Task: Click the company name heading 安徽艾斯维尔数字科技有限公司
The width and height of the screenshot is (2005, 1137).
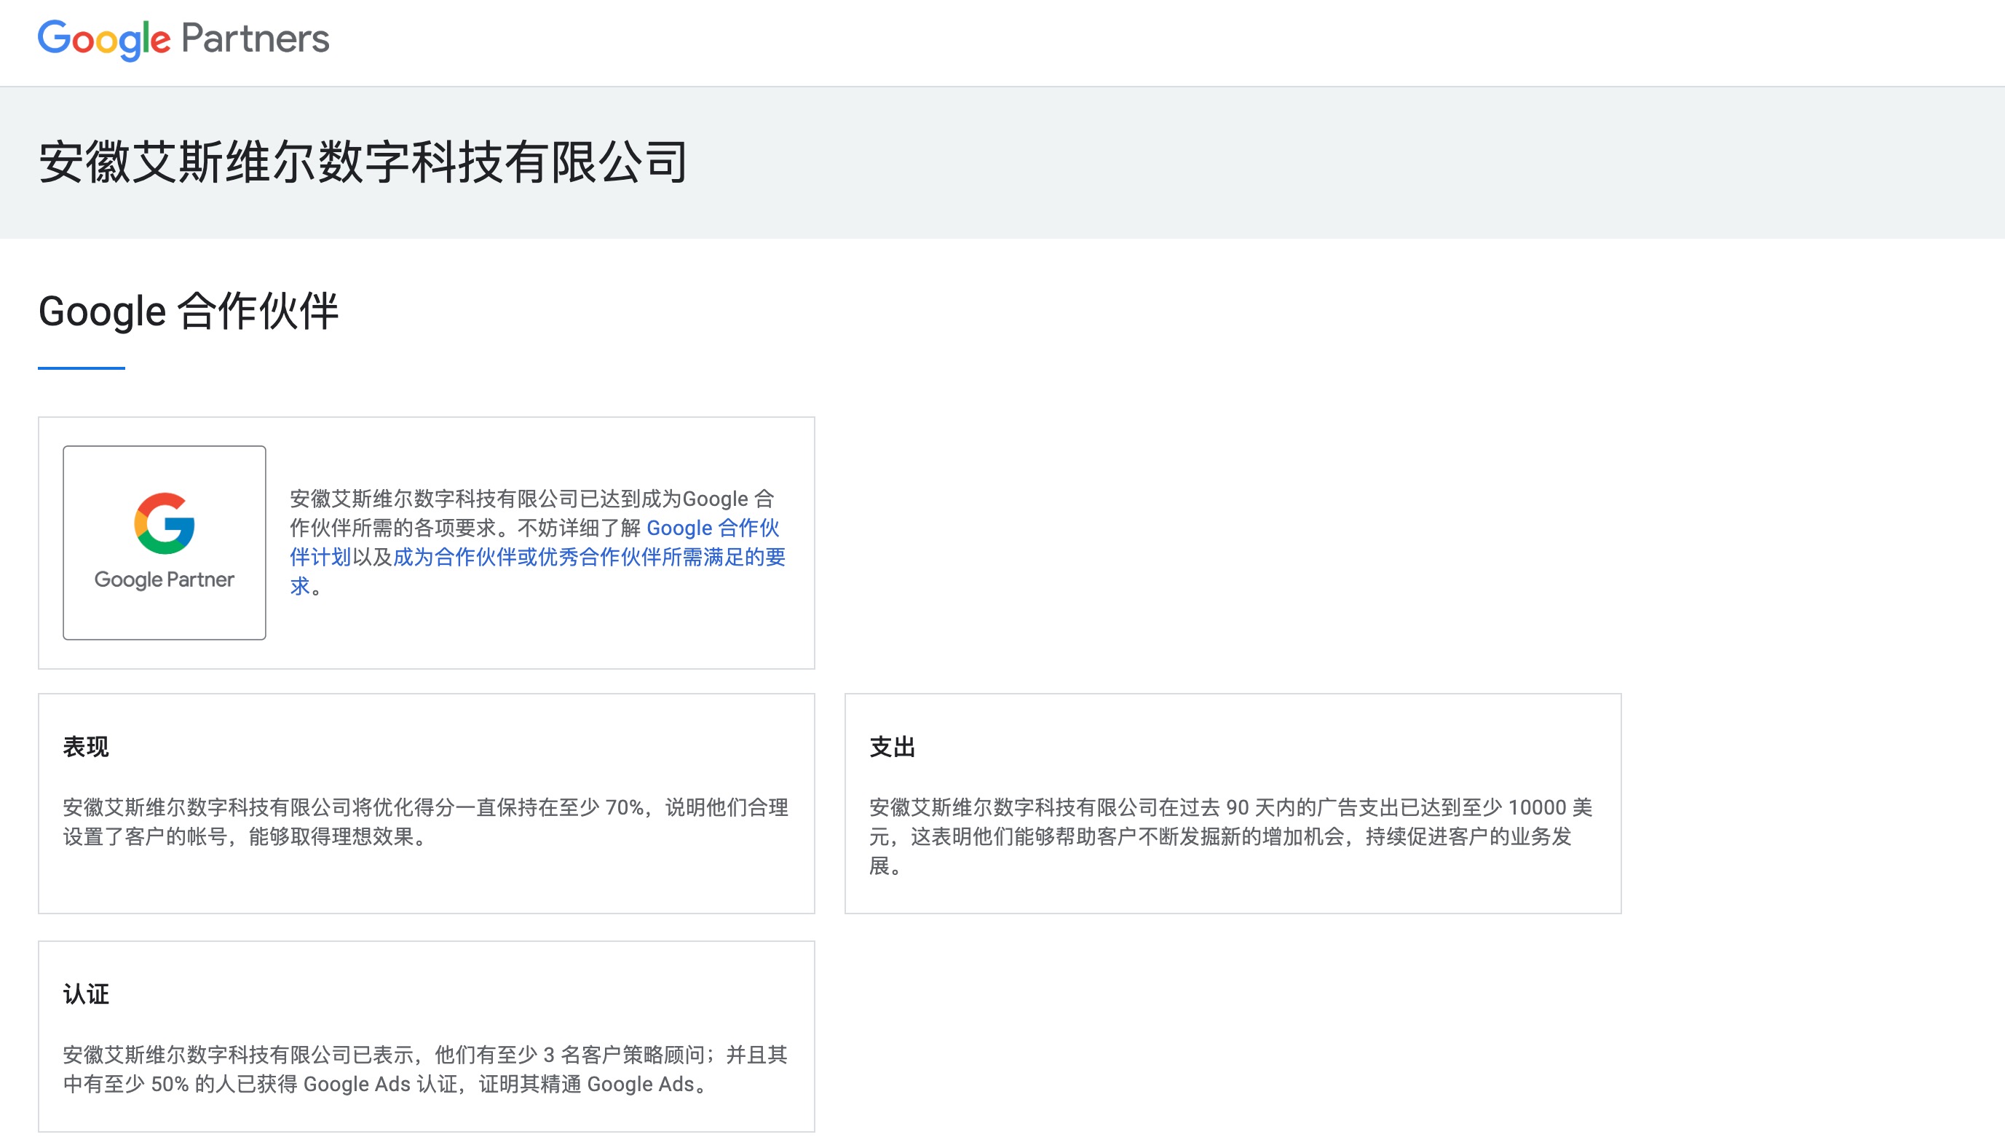Action: tap(363, 162)
